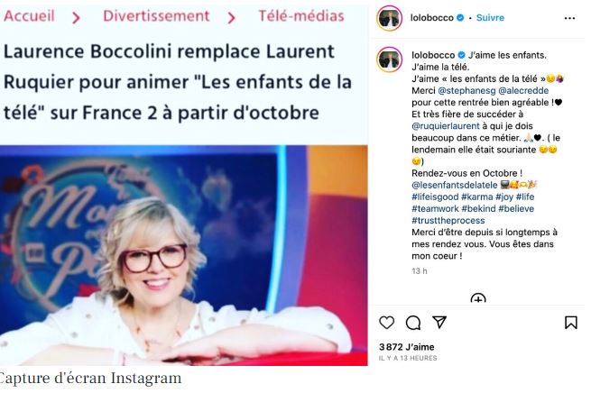Visit the @ruquierlaurent profile mention
591x393 pixels.
click(x=446, y=126)
